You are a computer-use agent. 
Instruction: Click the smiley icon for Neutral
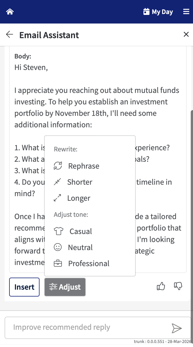[58, 247]
